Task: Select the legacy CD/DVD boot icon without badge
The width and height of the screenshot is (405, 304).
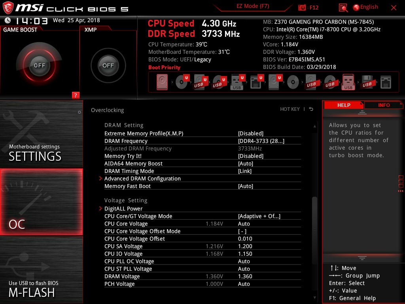Action: (x=293, y=82)
